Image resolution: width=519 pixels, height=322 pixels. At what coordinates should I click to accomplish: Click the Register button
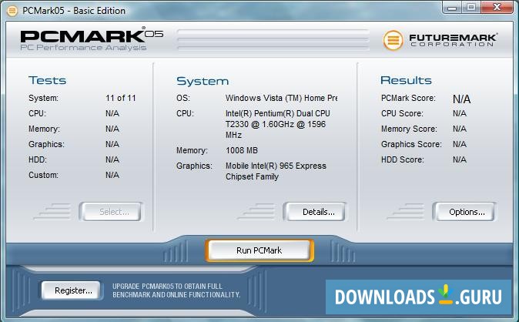point(72,290)
